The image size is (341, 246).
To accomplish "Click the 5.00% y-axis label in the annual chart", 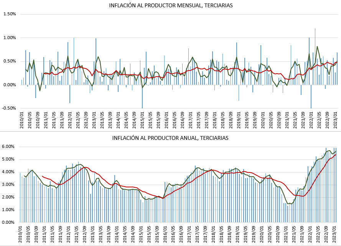I will coord(8,159).
